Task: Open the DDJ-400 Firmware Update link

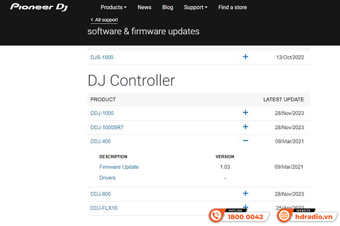Action: click(x=119, y=167)
